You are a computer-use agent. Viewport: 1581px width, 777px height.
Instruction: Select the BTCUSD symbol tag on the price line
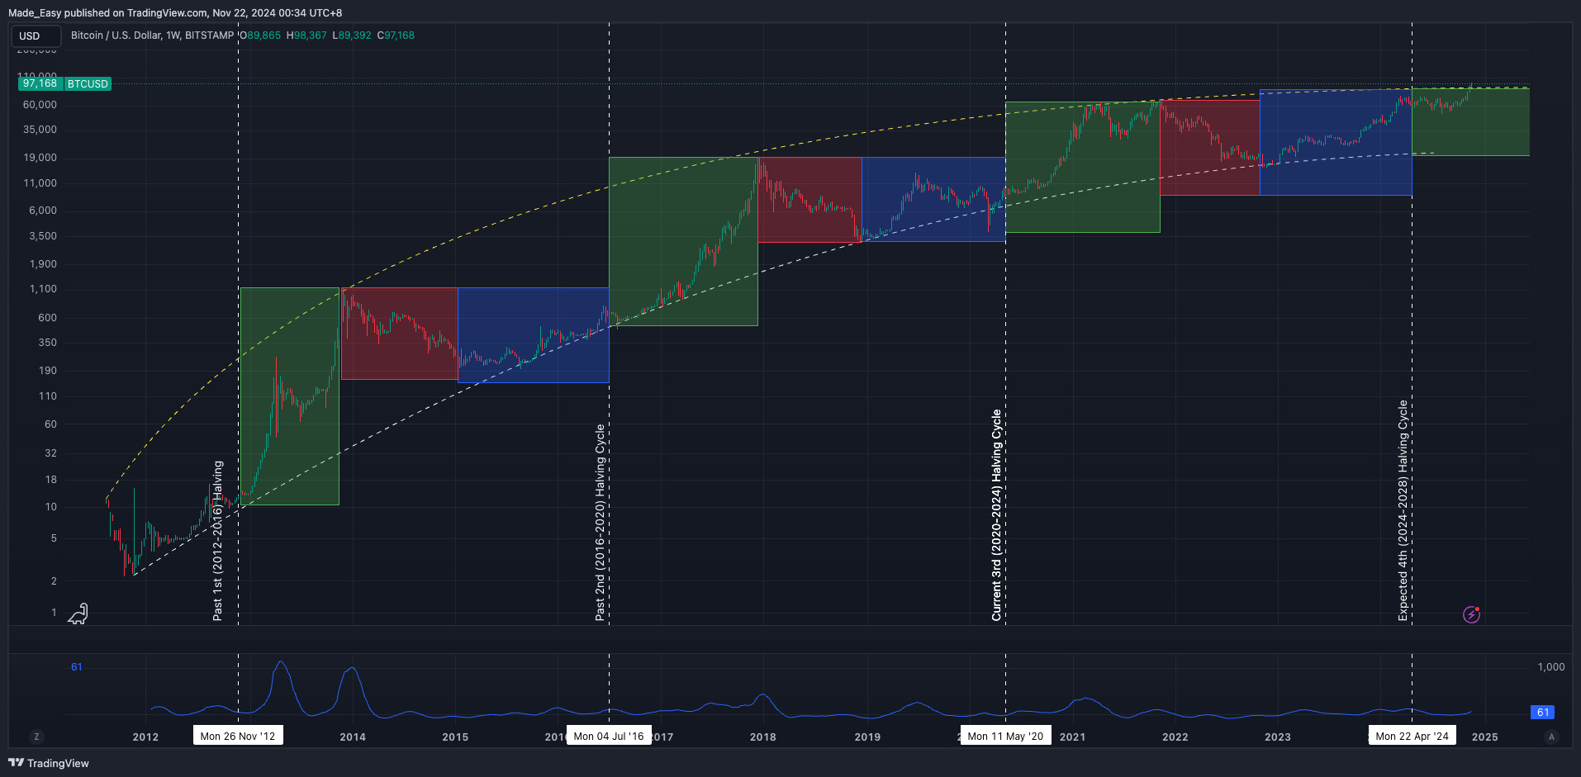[87, 83]
